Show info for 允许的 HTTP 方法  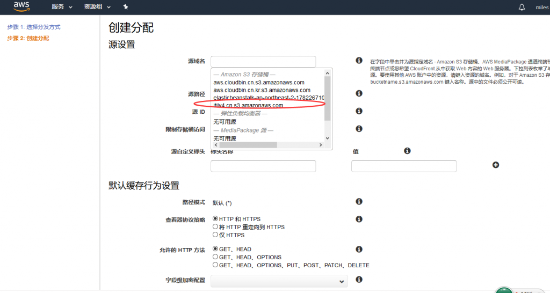[x=359, y=249]
